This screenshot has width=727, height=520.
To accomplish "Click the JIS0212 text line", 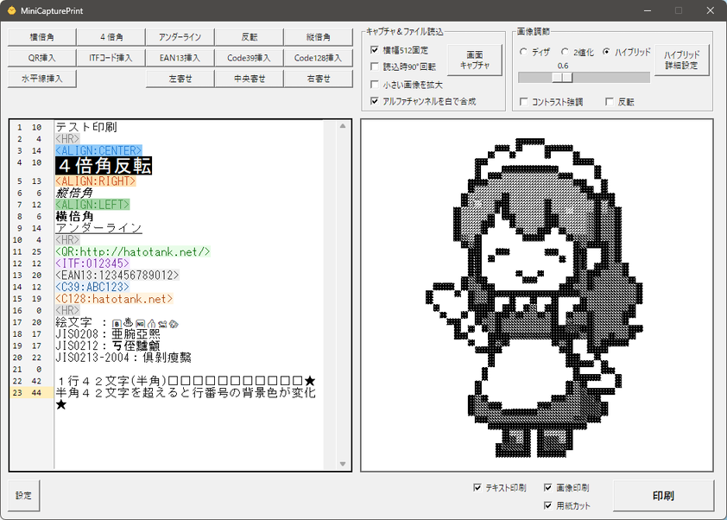I will click(x=108, y=346).
